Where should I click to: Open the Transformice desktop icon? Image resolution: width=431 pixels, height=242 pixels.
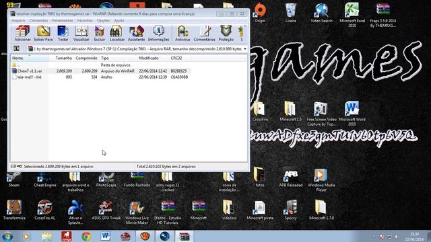[14, 210]
